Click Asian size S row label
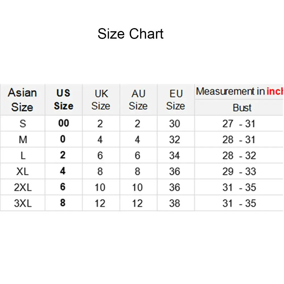Image resolution: width=284 pixels, height=284 pixels. pos(23,124)
